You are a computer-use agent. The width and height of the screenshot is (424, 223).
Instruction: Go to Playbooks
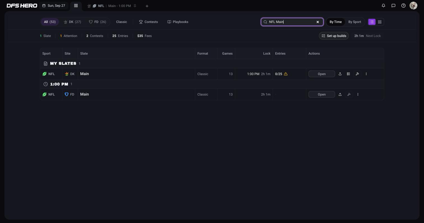(178, 22)
